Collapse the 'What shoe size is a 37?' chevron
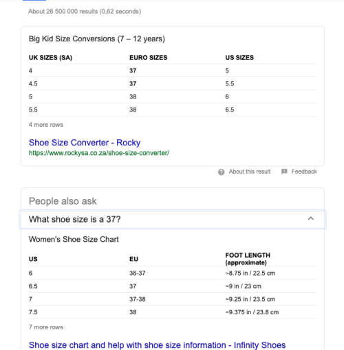 click(x=311, y=218)
